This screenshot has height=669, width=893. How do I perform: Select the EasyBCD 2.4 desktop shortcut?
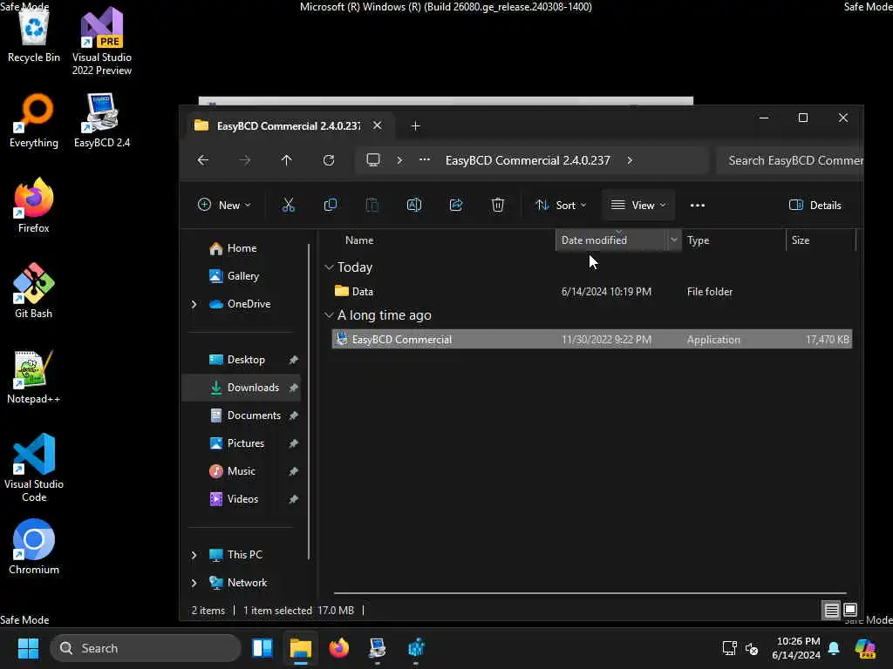click(102, 121)
